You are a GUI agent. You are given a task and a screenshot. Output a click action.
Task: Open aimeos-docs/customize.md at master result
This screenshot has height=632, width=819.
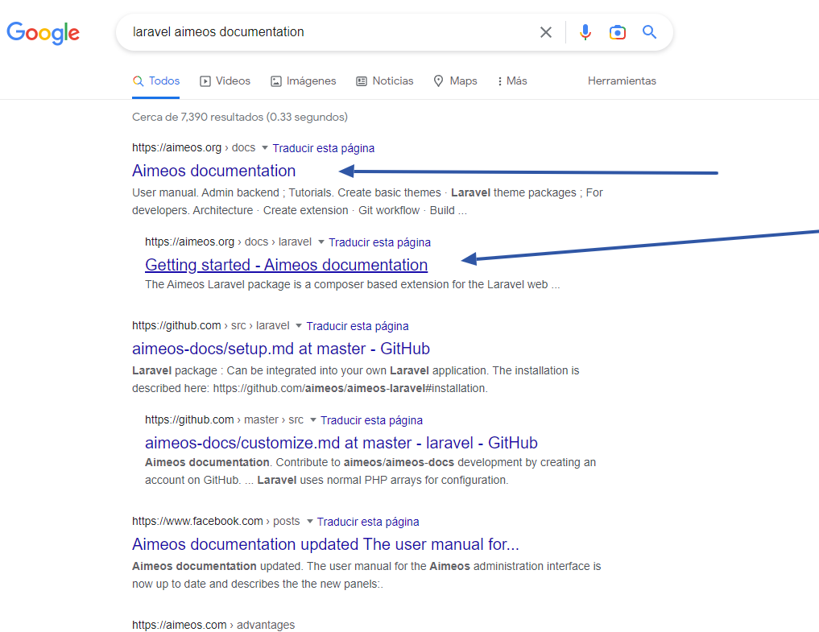[341, 443]
